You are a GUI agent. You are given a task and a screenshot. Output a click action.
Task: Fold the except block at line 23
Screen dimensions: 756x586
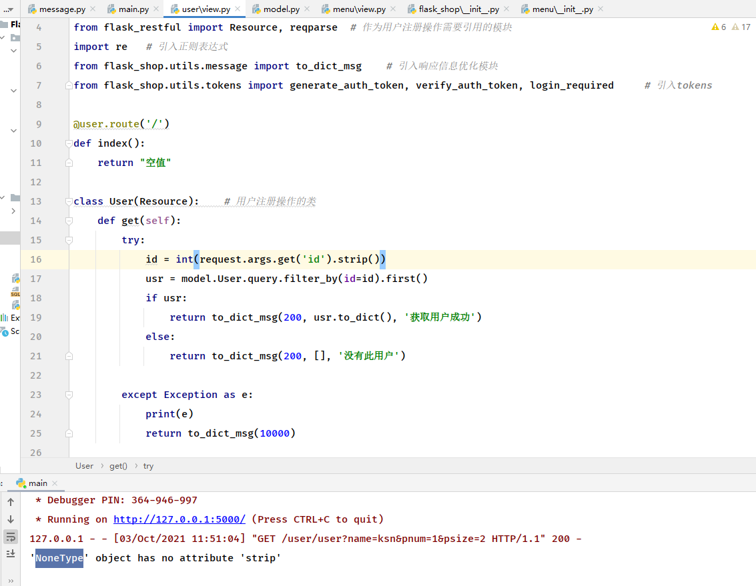(69, 395)
